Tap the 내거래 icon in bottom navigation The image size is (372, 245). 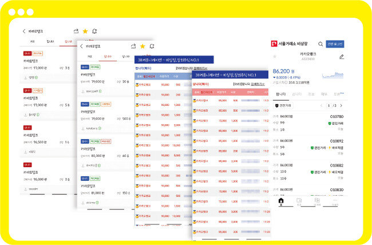[317, 201]
